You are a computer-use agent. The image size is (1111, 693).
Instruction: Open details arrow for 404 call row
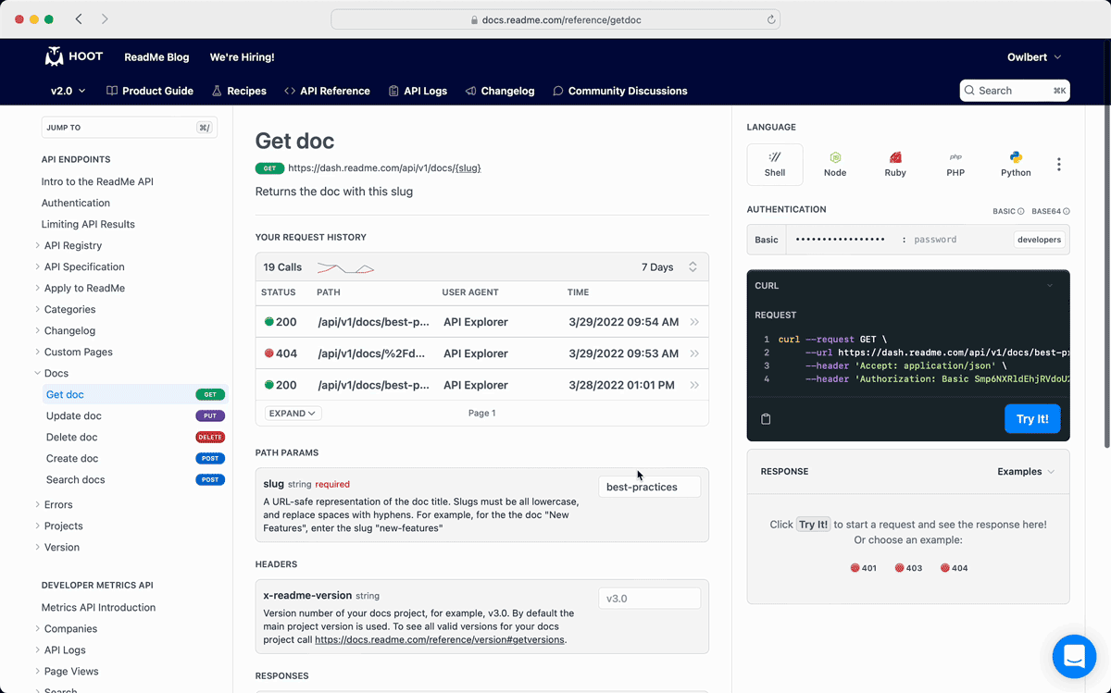[x=694, y=353]
